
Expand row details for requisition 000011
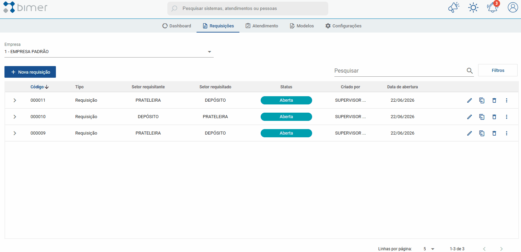click(x=15, y=100)
